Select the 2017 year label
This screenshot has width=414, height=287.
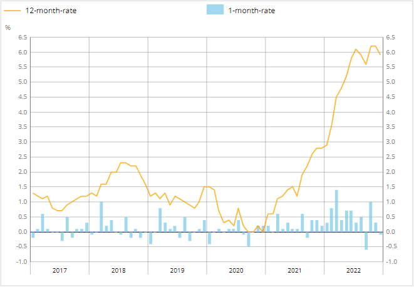(x=60, y=270)
